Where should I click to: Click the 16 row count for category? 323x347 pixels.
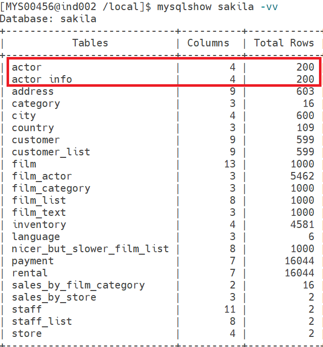(x=308, y=103)
